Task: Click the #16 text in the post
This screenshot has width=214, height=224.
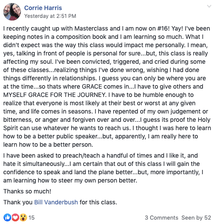Action: (163, 28)
